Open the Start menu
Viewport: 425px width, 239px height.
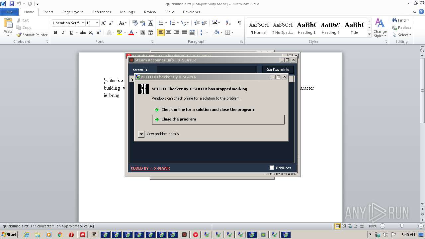coord(9,235)
